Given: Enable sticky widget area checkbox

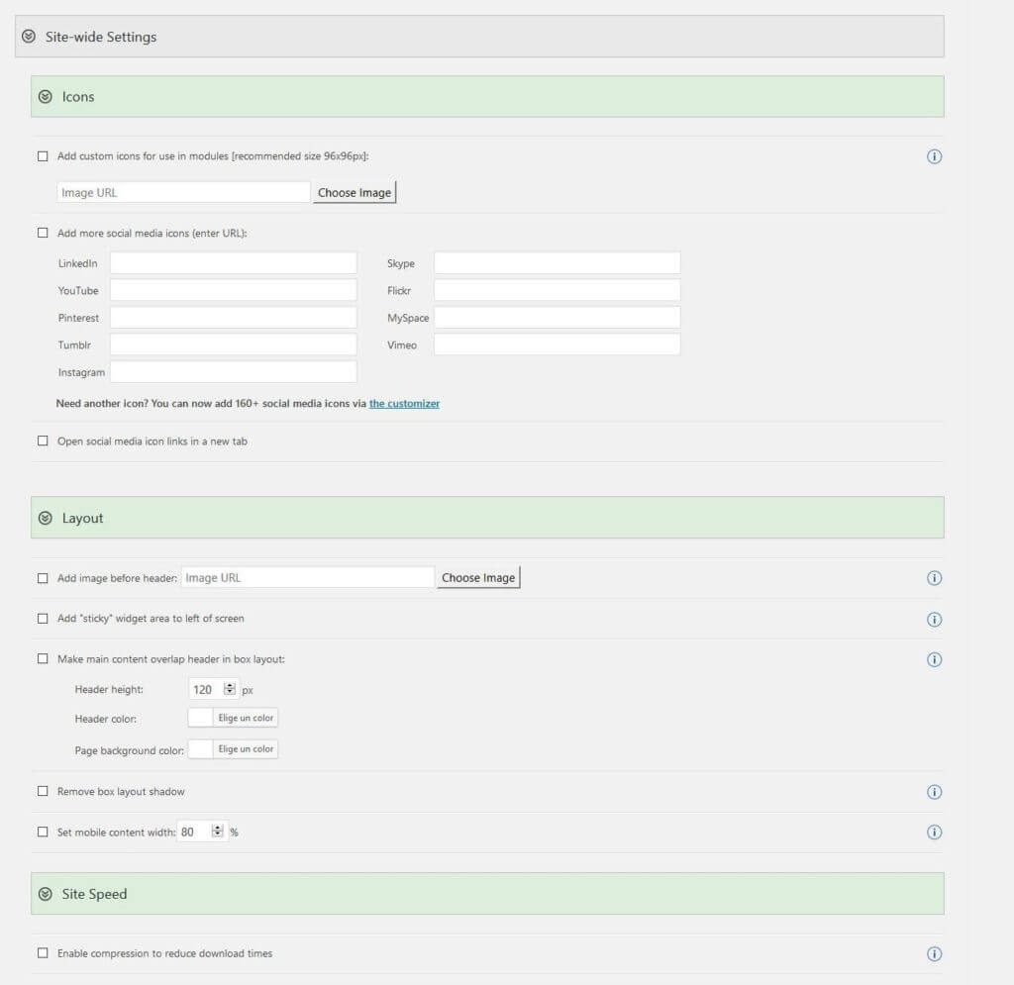Looking at the screenshot, I should [43, 619].
